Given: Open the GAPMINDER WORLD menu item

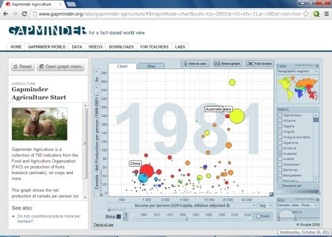Looking at the screenshot, I should coord(47,47).
